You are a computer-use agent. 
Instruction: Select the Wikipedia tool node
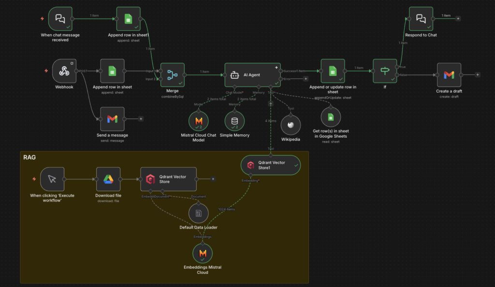(x=291, y=124)
